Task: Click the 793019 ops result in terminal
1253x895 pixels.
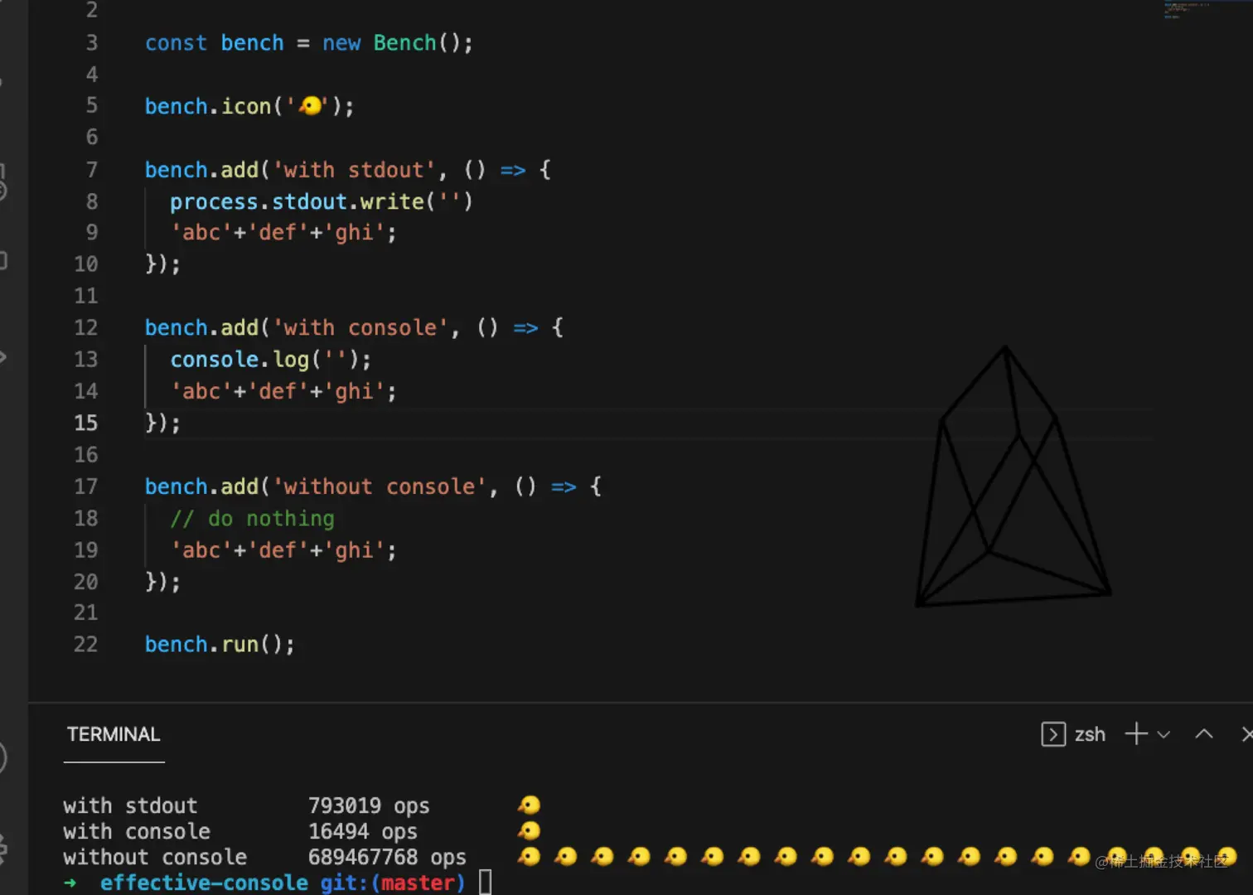Action: pyautogui.click(x=369, y=805)
